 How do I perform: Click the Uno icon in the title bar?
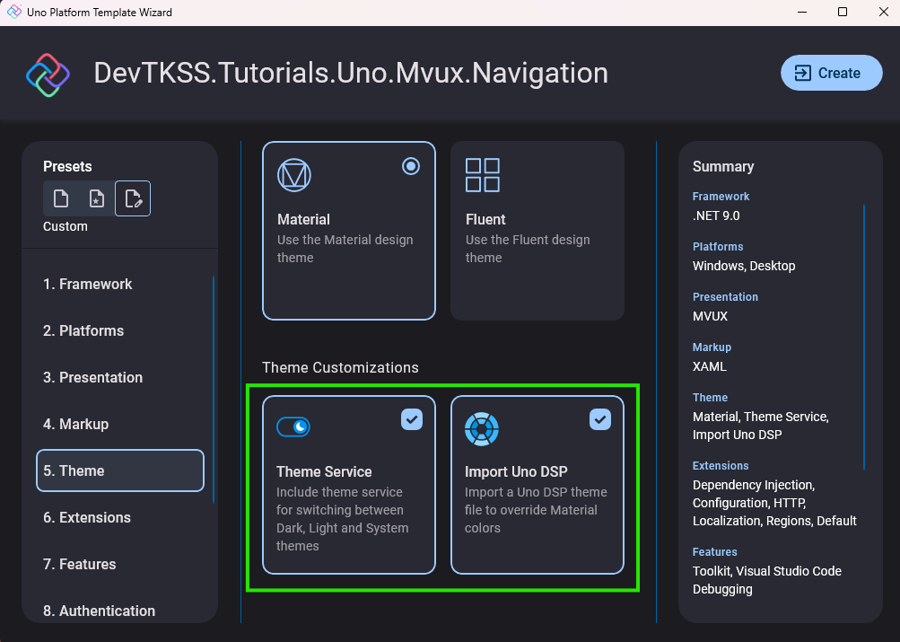pyautogui.click(x=13, y=12)
